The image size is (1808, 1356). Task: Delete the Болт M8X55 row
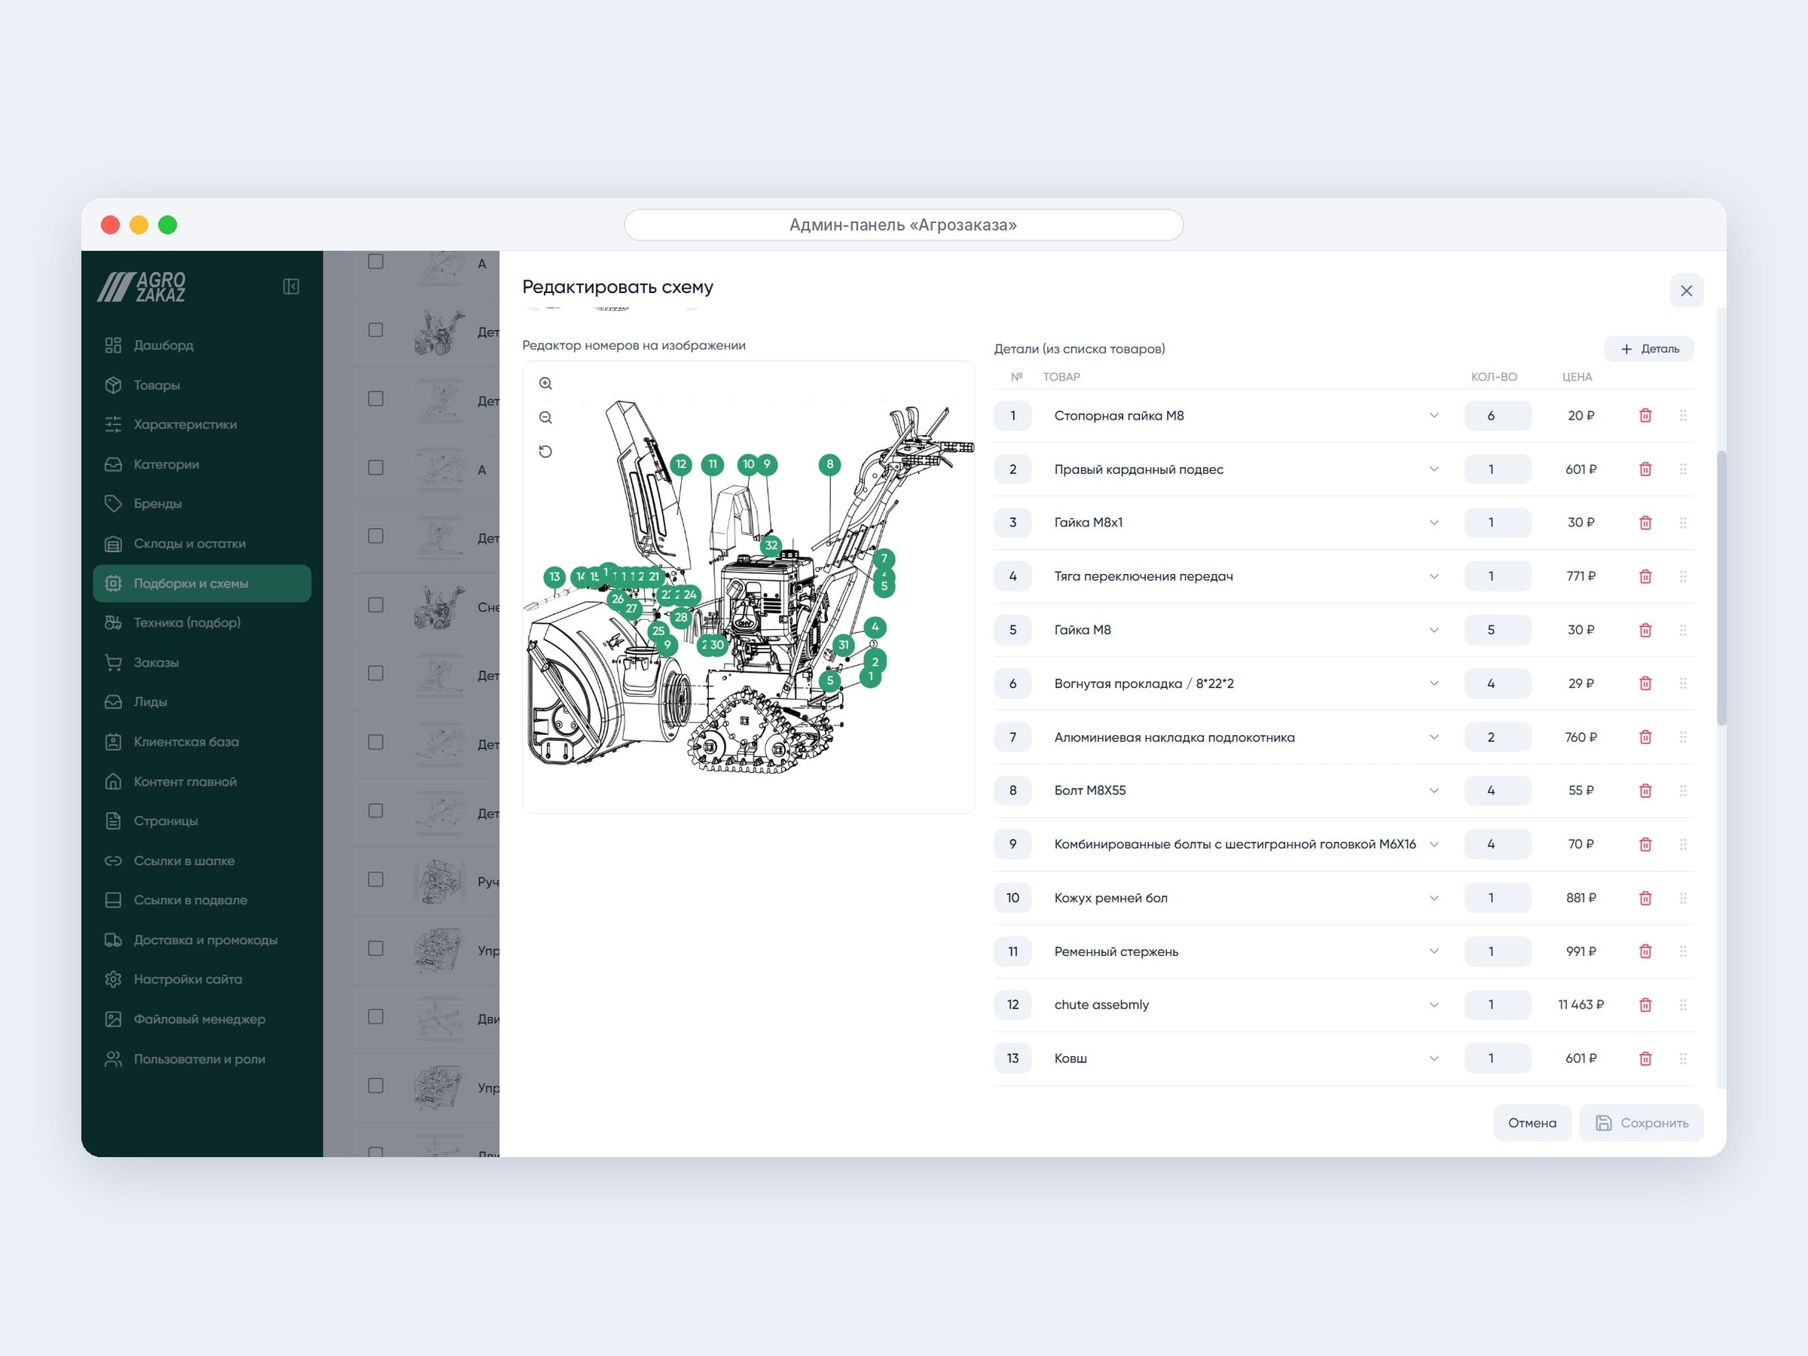(x=1645, y=790)
